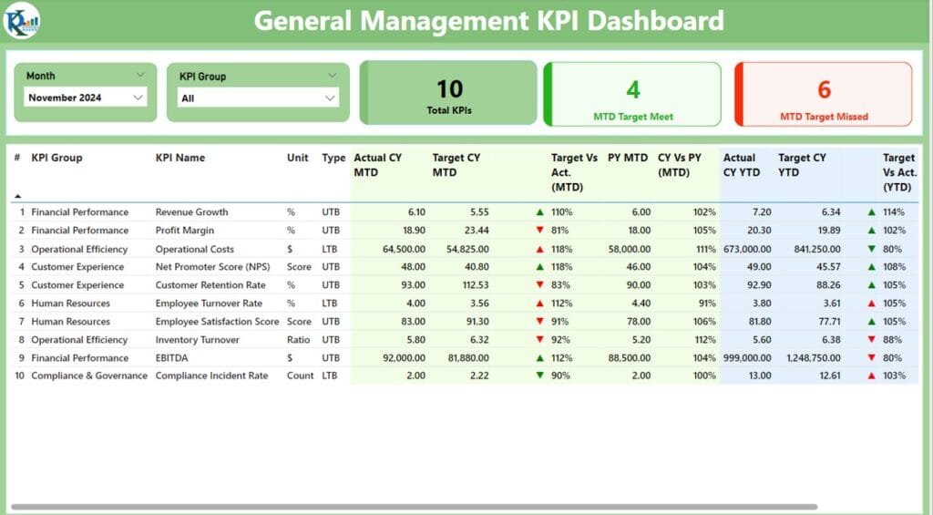Sort by the # column ascending arrow

click(18, 196)
